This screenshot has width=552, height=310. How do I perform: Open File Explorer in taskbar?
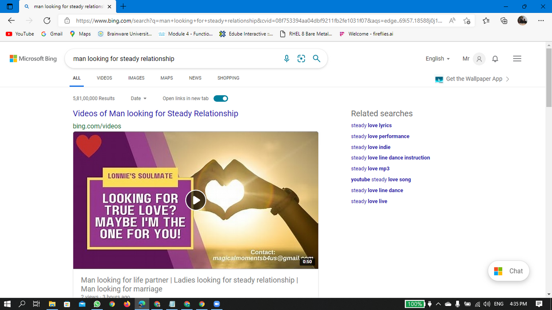coord(52,304)
